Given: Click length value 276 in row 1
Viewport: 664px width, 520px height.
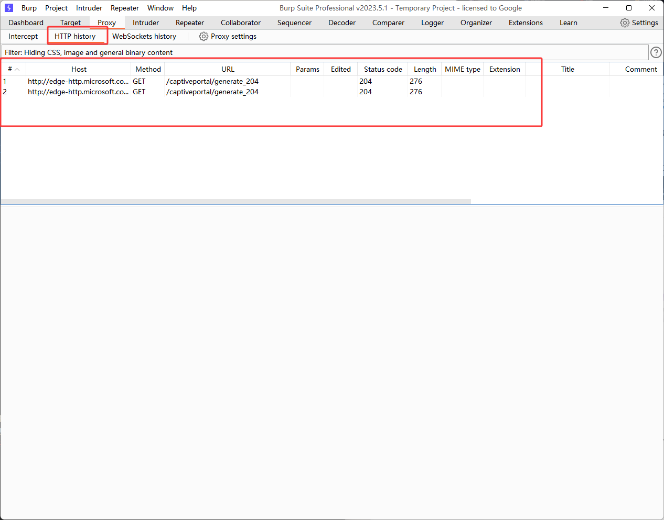Looking at the screenshot, I should 416,81.
